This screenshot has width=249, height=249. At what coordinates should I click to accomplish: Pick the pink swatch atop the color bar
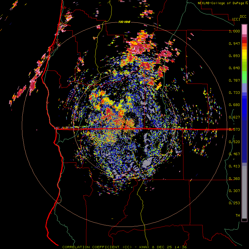pos(244,29)
